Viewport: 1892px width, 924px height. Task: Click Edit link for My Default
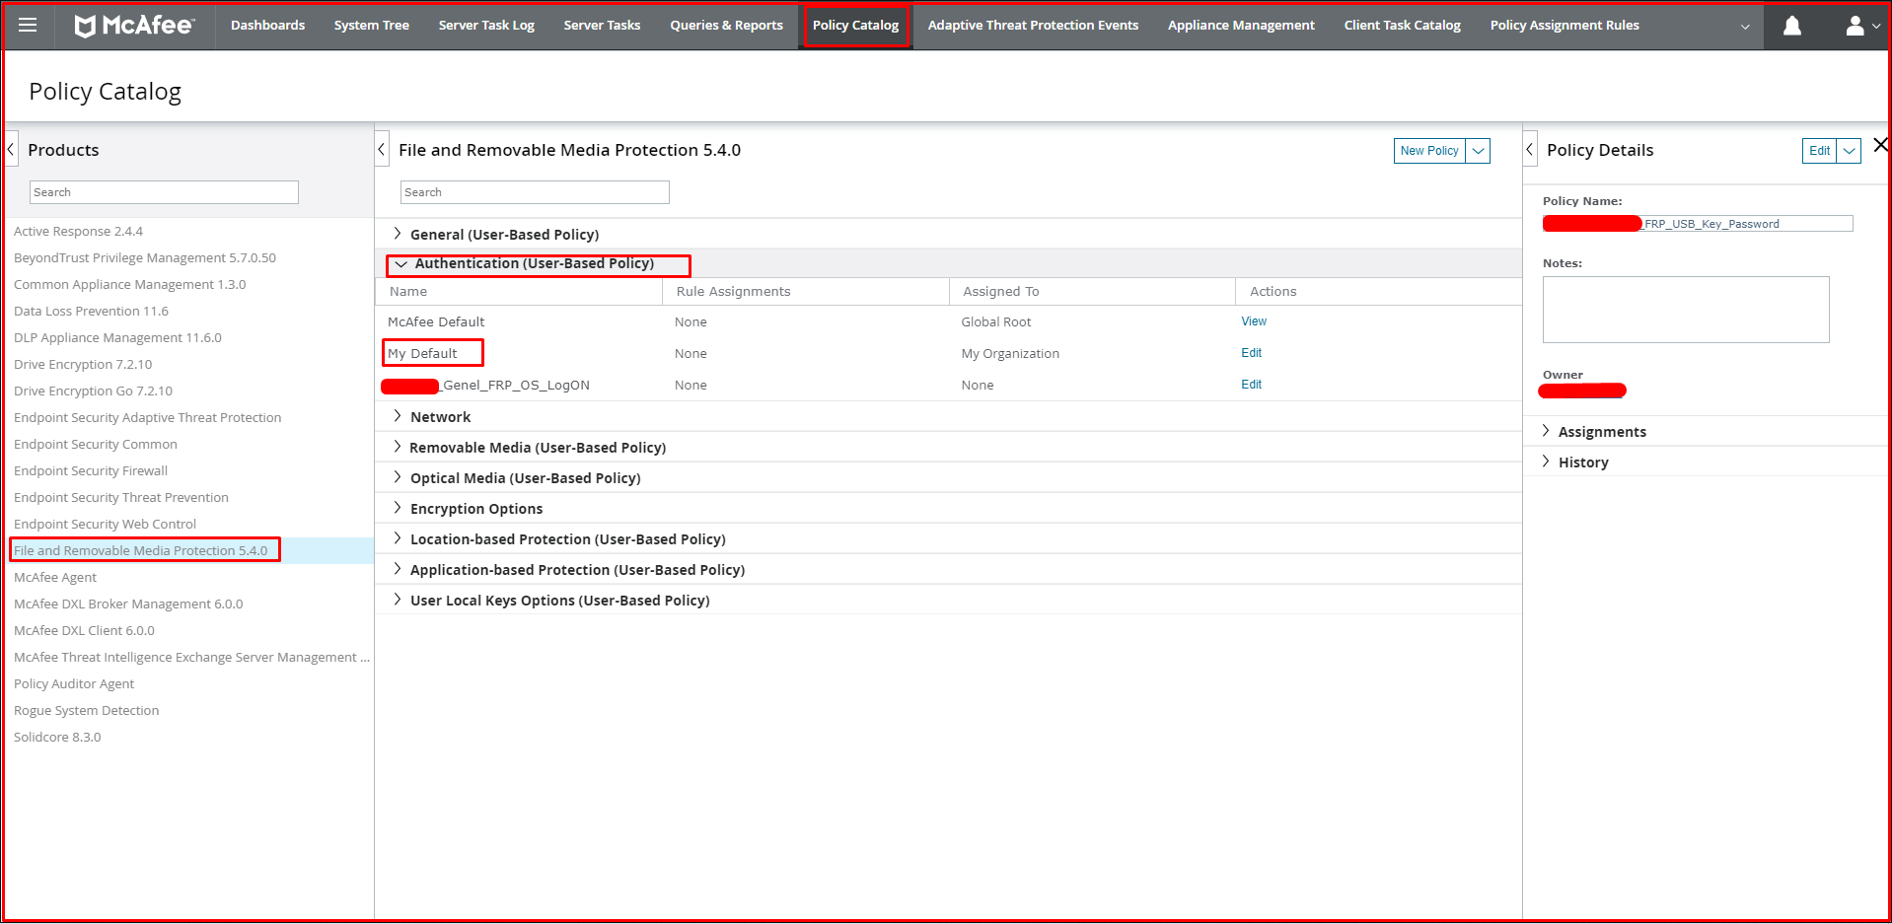(1251, 353)
